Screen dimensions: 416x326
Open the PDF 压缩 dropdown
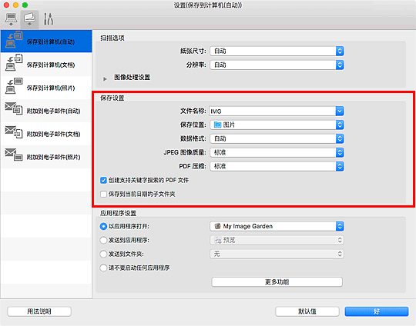coord(277,166)
